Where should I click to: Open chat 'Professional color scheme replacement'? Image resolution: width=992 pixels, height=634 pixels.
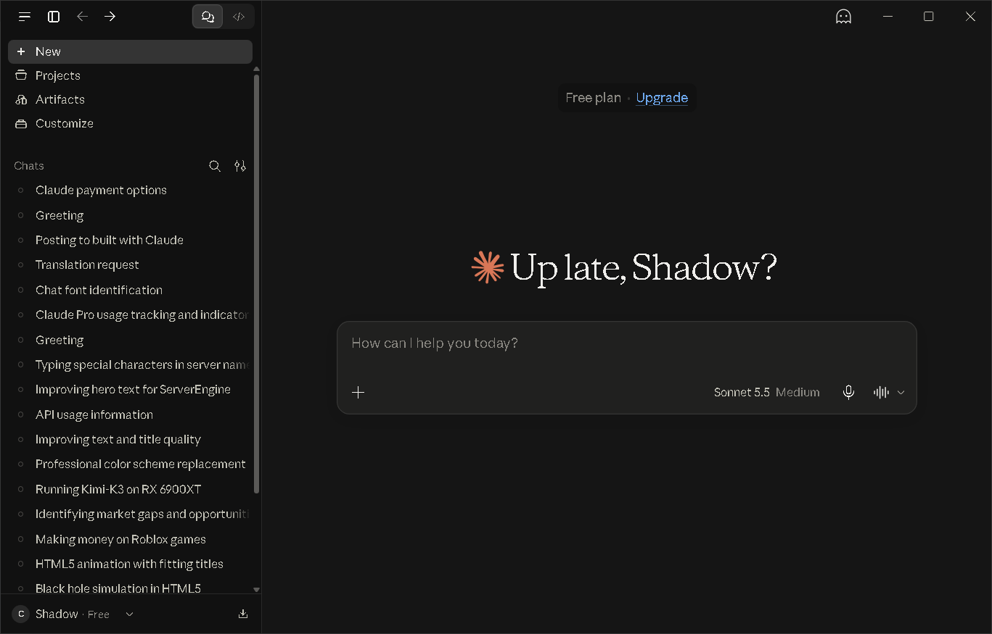(130, 464)
